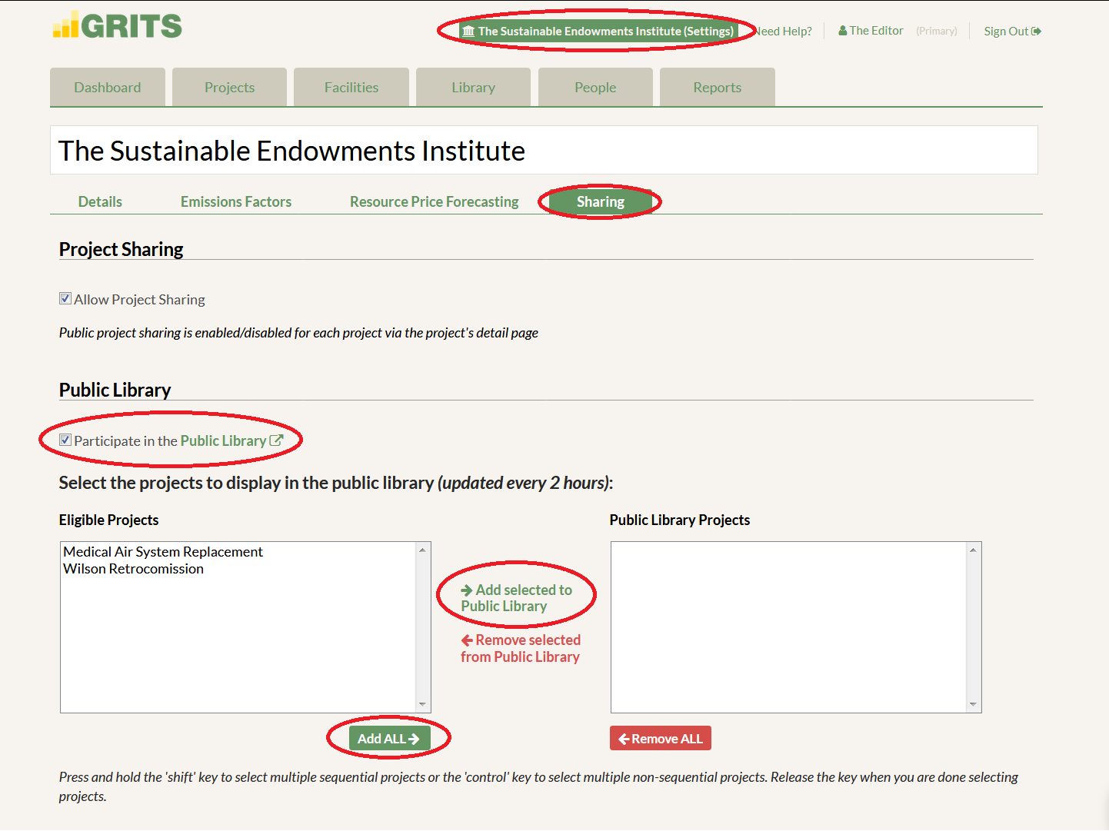Click the Add ALL button
1109x831 pixels.
click(389, 738)
